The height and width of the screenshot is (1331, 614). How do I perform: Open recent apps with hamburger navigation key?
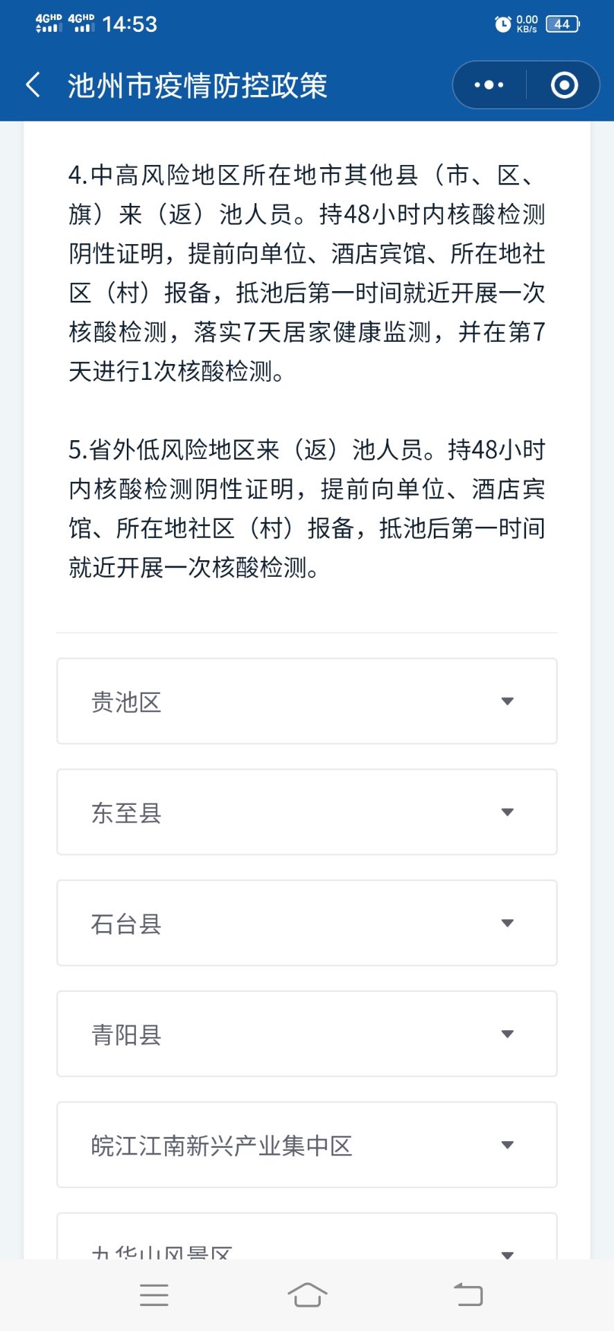point(154,1295)
